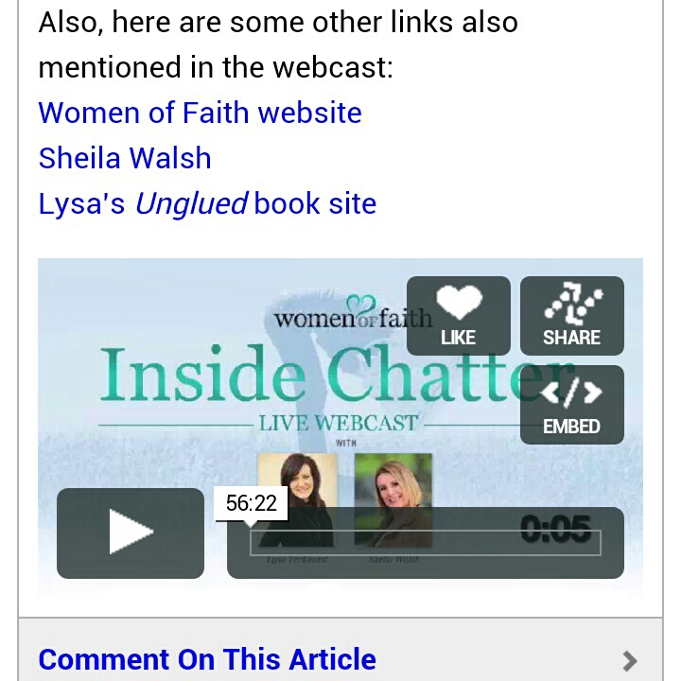Click the 56:22 duration tooltip

click(x=251, y=503)
